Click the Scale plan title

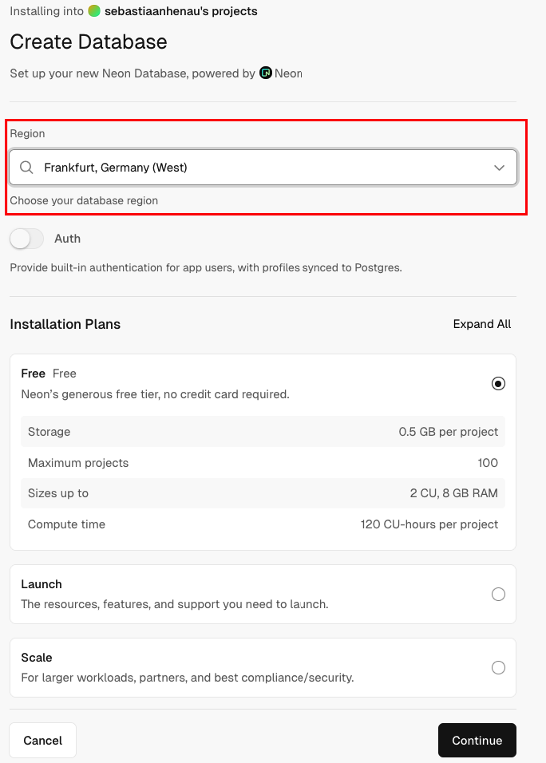pos(37,658)
